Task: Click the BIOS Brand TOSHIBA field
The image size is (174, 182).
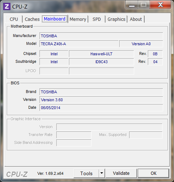Action: [101, 92]
